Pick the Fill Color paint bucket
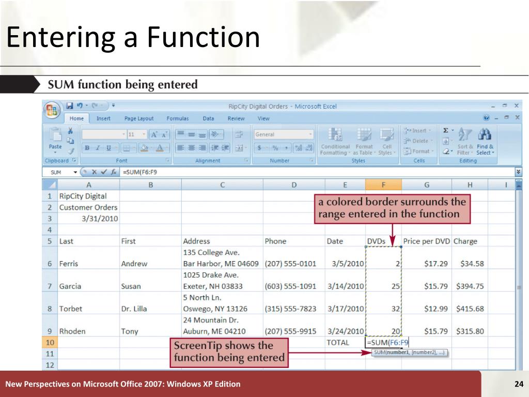 [144, 148]
